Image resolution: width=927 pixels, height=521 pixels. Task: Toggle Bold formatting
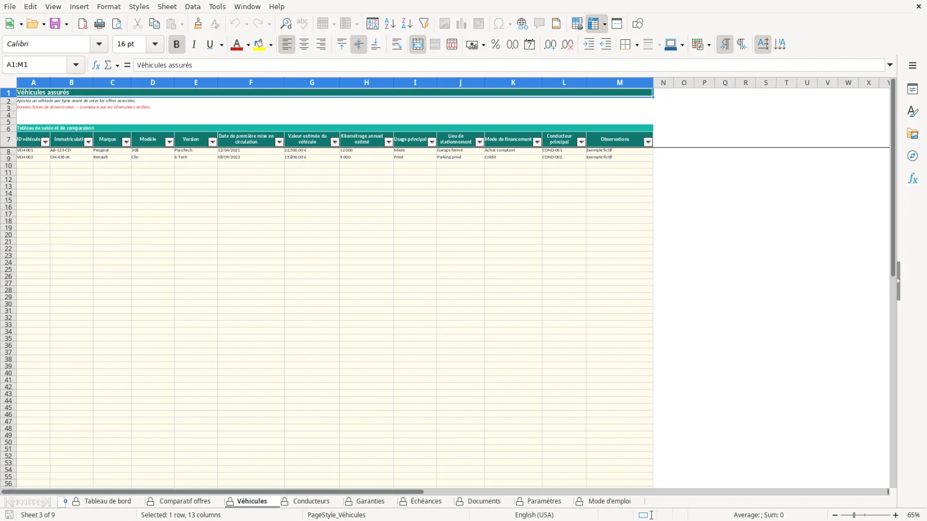click(x=177, y=45)
